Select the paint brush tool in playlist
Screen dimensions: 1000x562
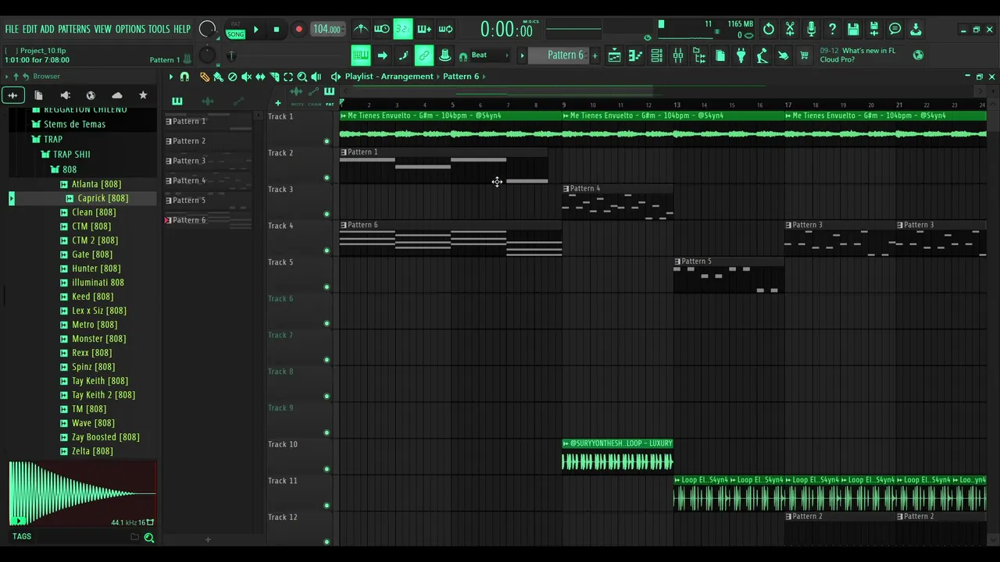coord(218,76)
